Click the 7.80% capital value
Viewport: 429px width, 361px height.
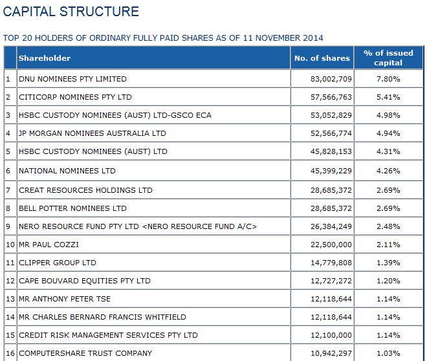388,79
